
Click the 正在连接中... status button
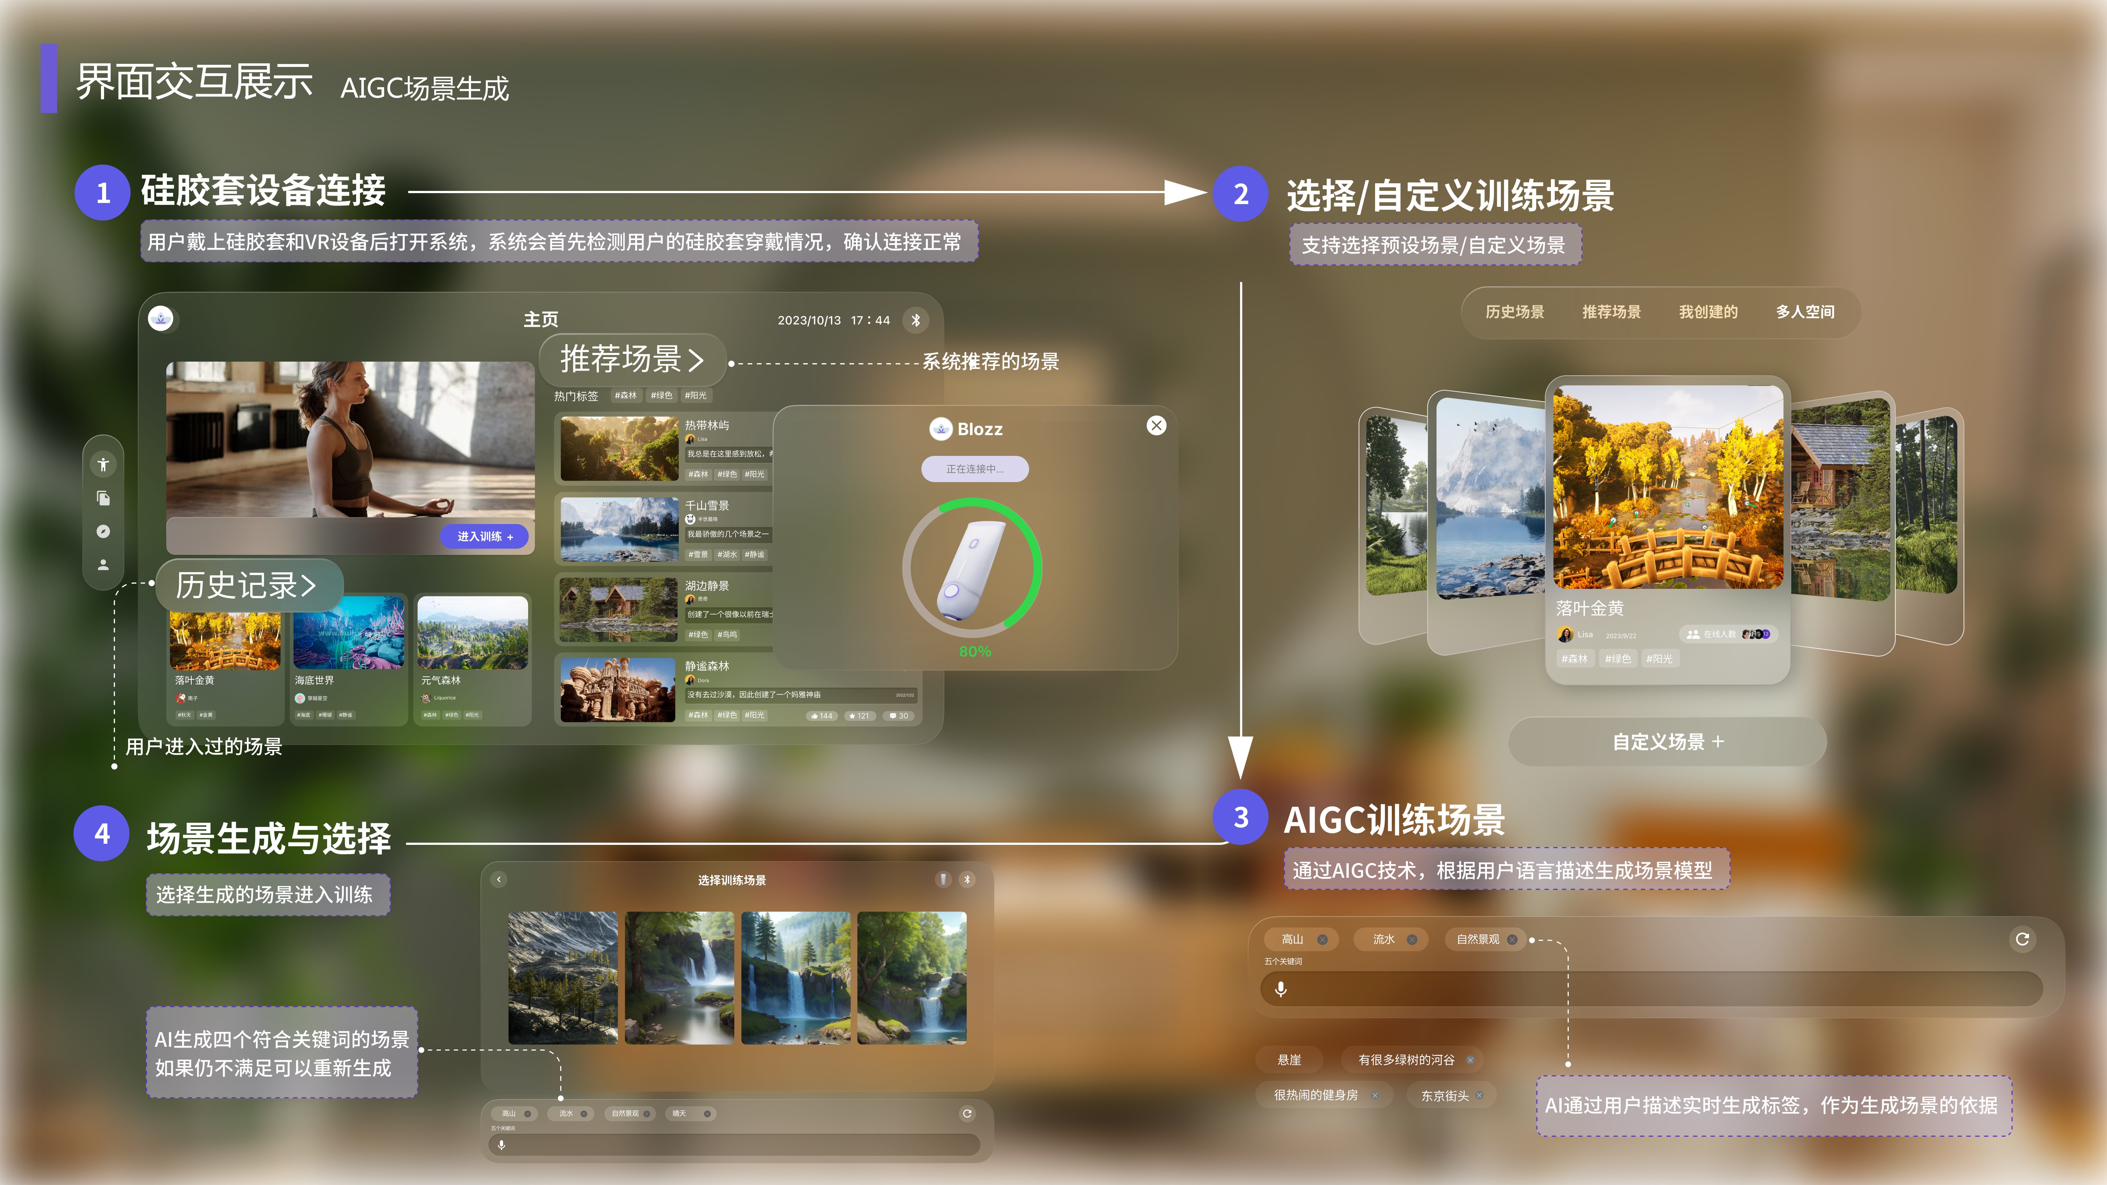[x=975, y=469]
